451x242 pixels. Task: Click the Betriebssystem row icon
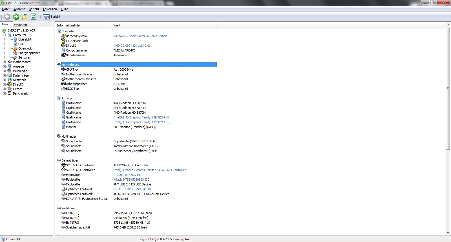63,36
